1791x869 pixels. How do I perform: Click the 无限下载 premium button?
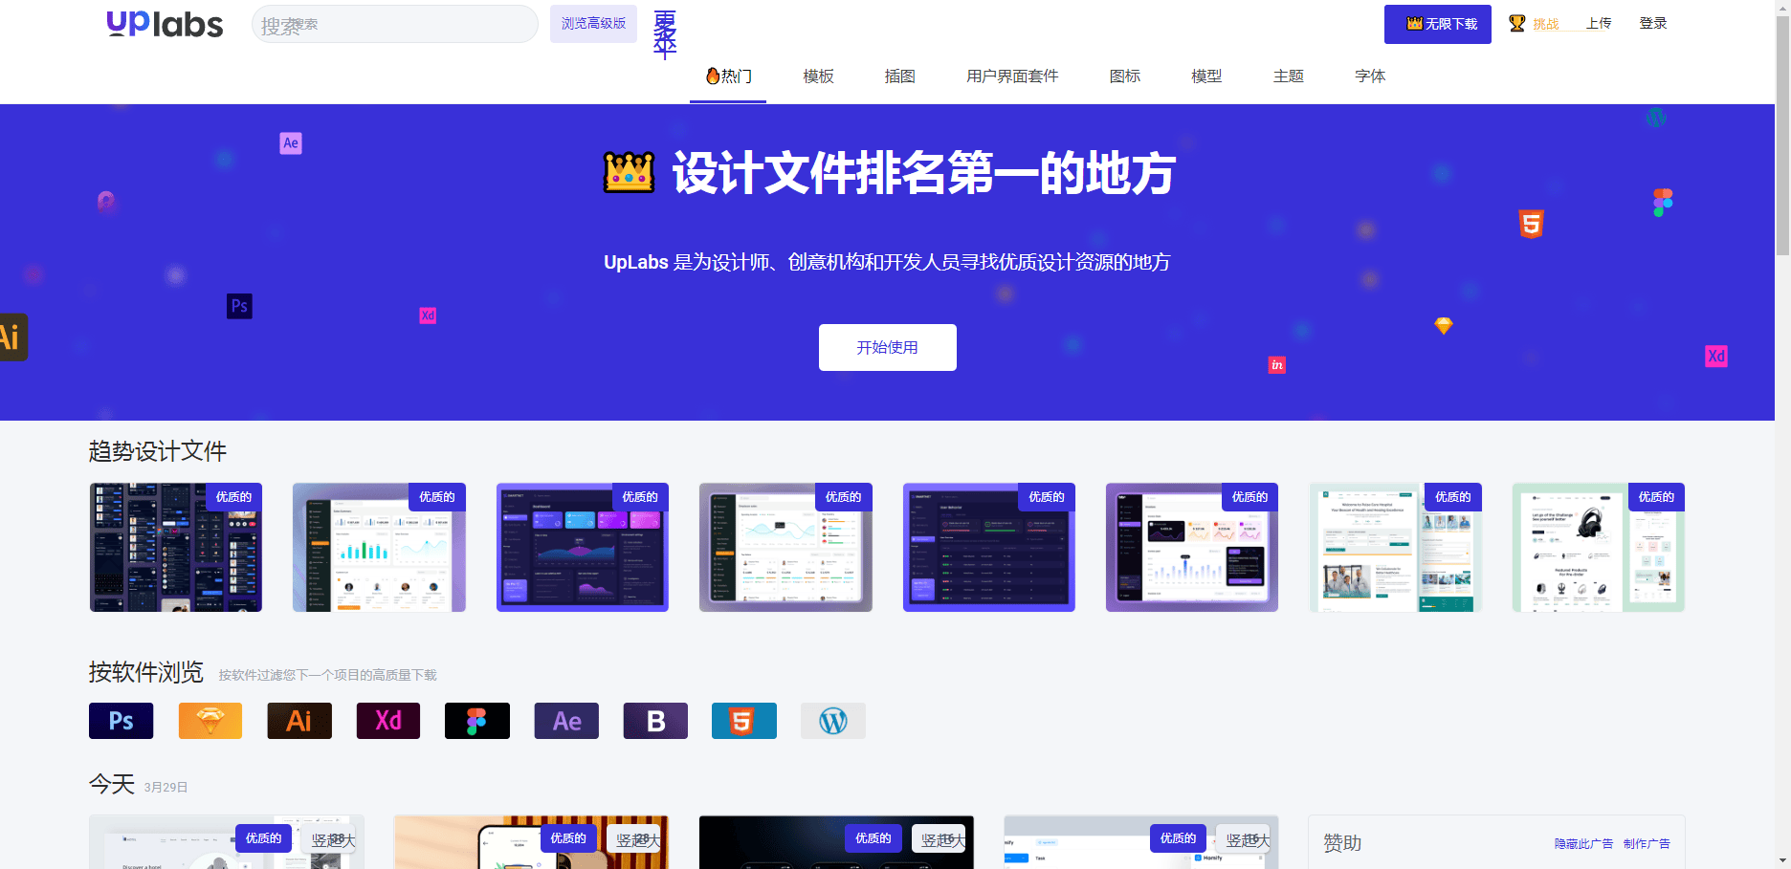tap(1437, 24)
